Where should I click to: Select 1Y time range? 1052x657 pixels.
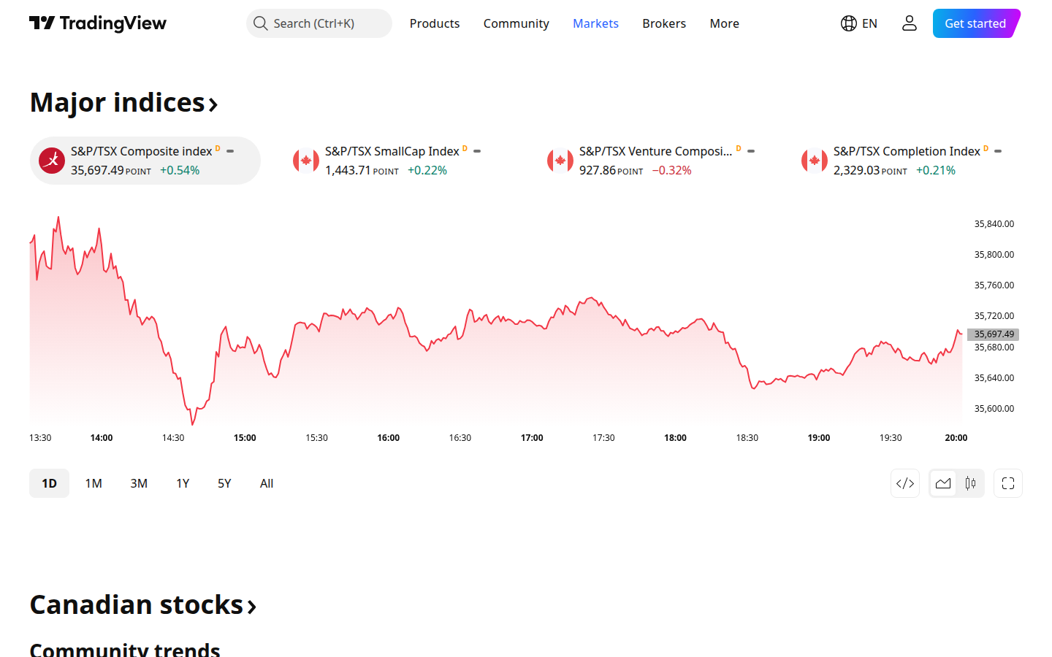coord(183,483)
